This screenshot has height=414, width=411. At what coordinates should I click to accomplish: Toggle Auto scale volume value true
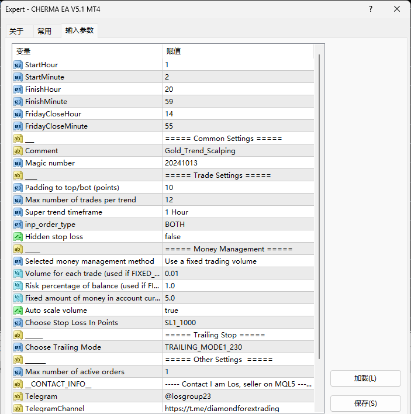click(x=239, y=310)
